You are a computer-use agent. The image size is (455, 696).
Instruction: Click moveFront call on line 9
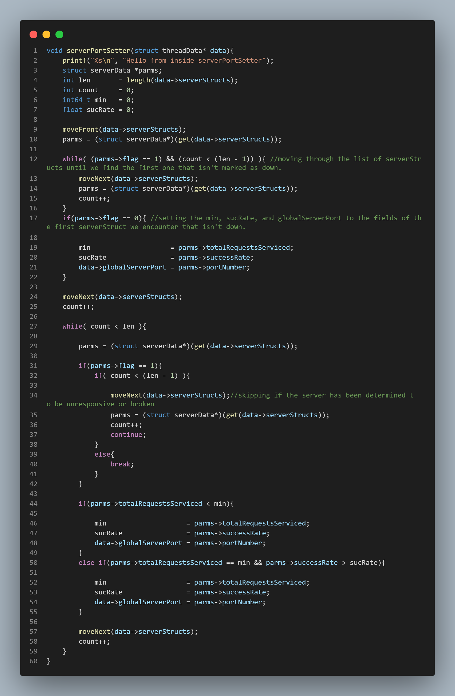80,130
